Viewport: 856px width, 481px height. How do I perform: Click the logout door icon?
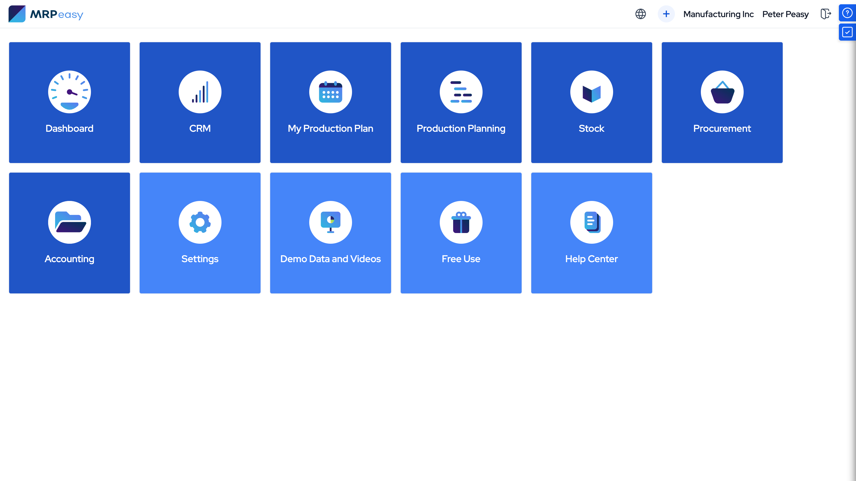tap(826, 14)
